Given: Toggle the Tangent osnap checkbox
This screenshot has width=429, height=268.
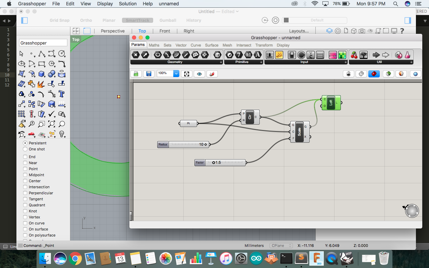Looking at the screenshot, I should 25,199.
